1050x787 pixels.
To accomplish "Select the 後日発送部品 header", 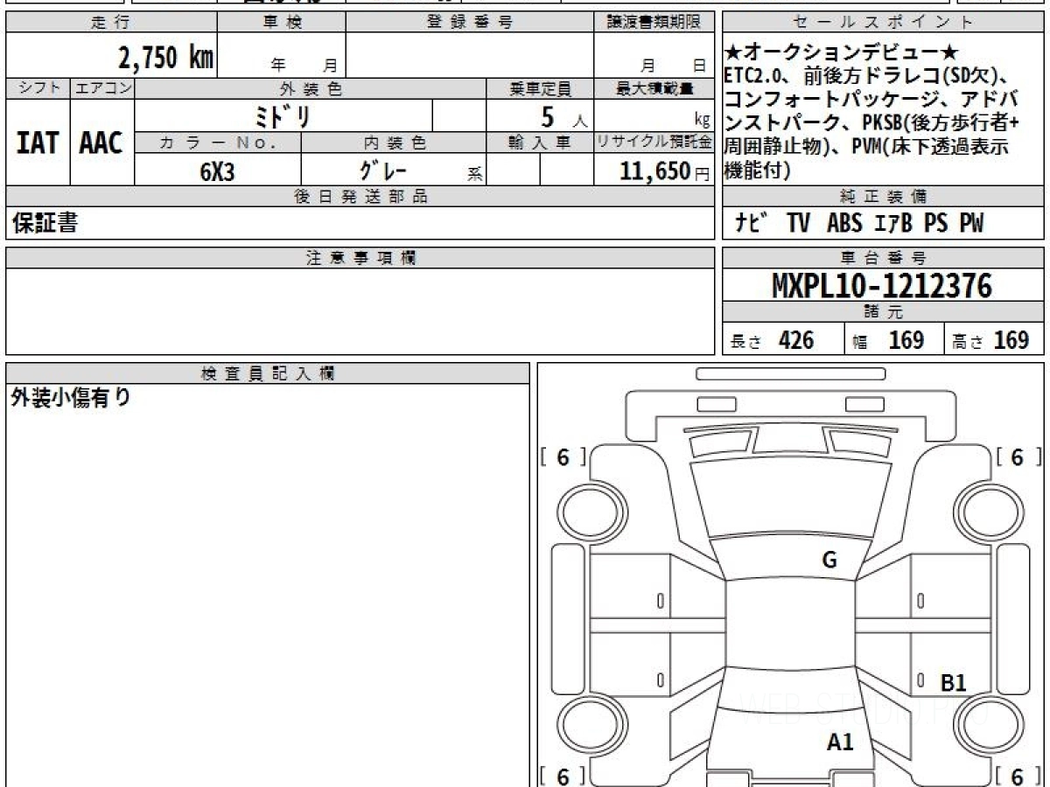I will coord(360,197).
